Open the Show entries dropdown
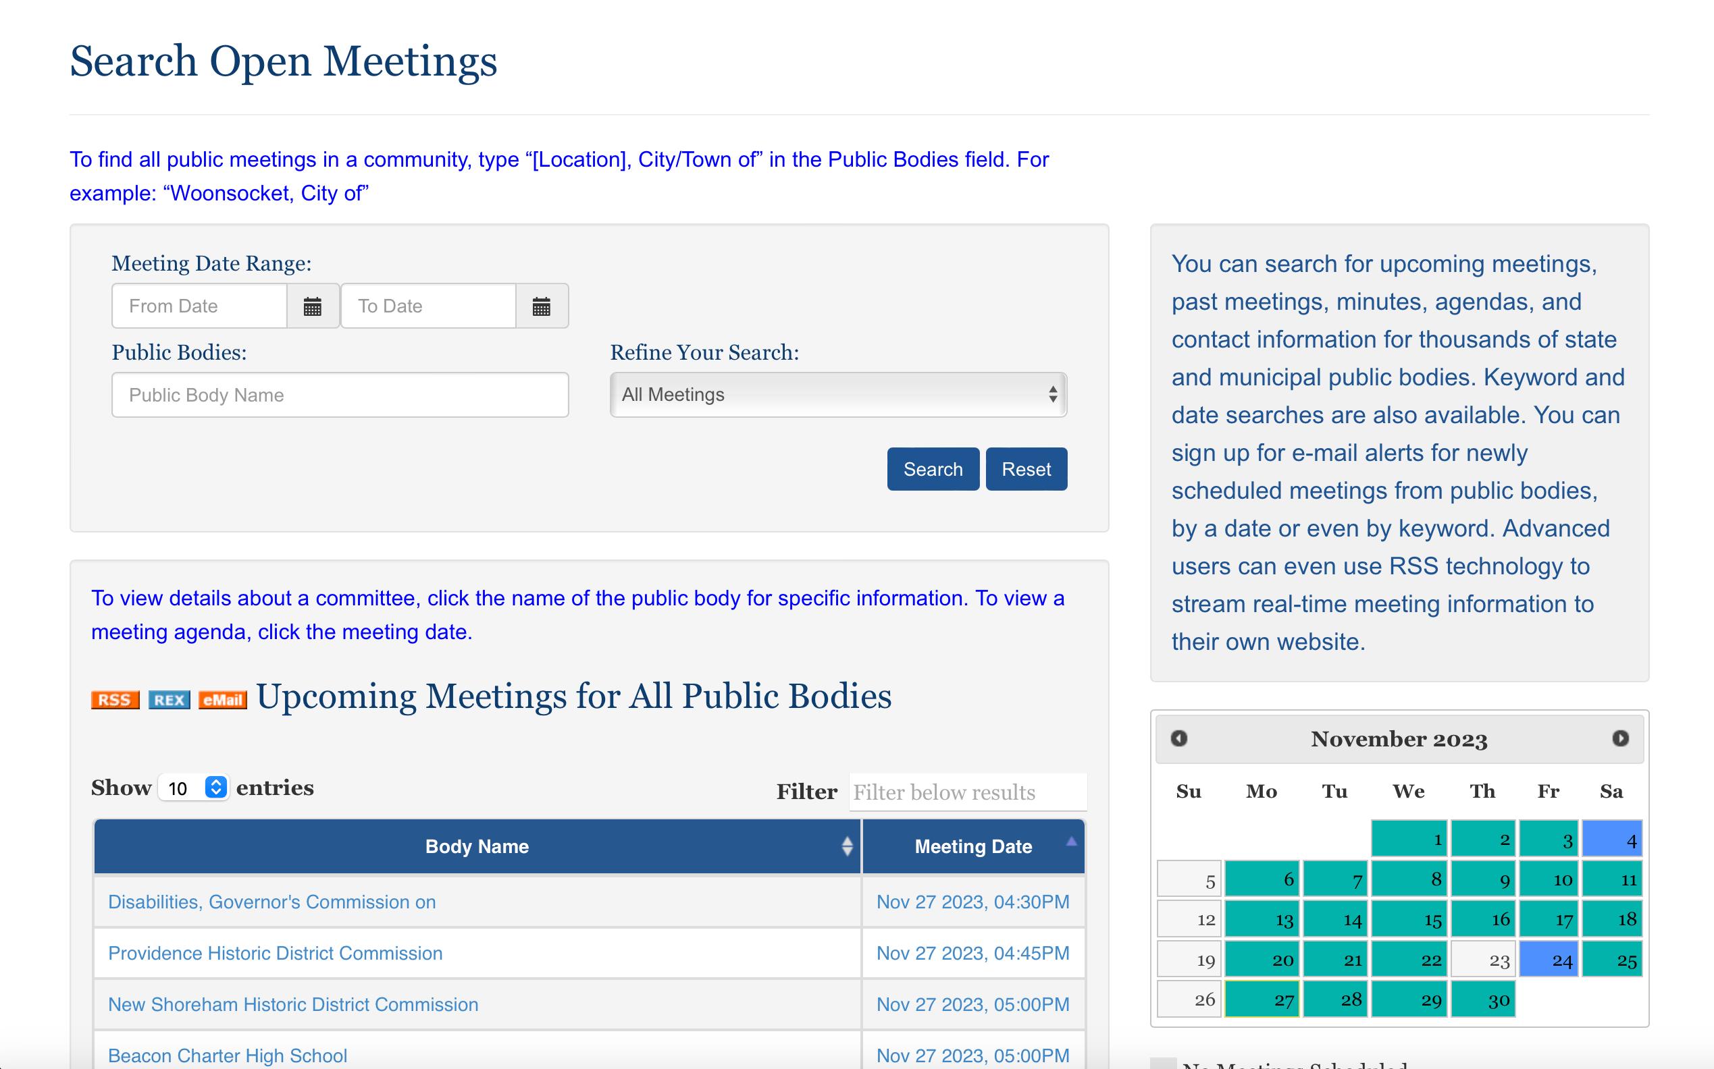The height and width of the screenshot is (1069, 1714). point(193,787)
